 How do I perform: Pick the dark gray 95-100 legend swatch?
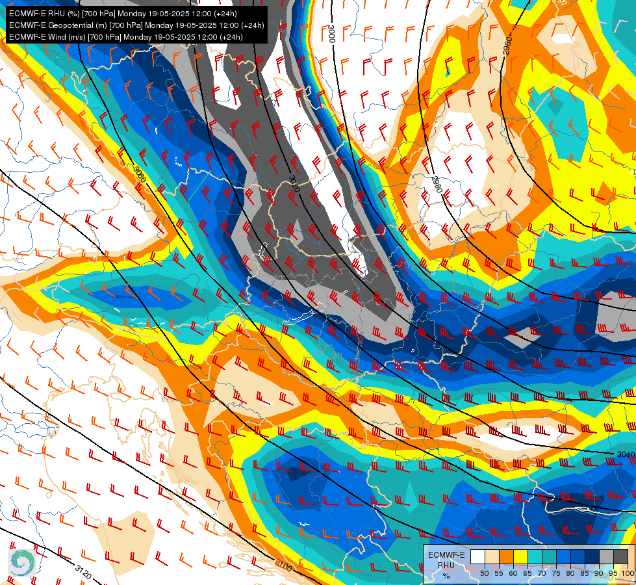pyautogui.click(x=620, y=556)
